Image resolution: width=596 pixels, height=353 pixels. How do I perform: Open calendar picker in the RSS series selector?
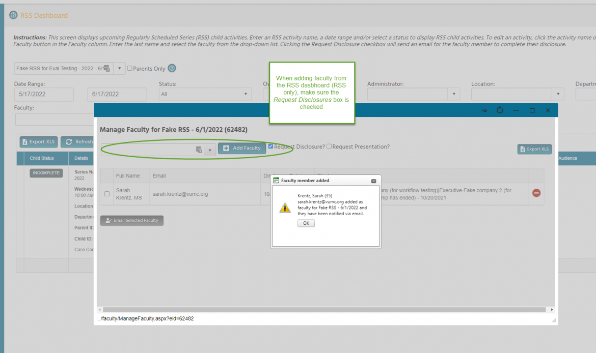tap(106, 68)
